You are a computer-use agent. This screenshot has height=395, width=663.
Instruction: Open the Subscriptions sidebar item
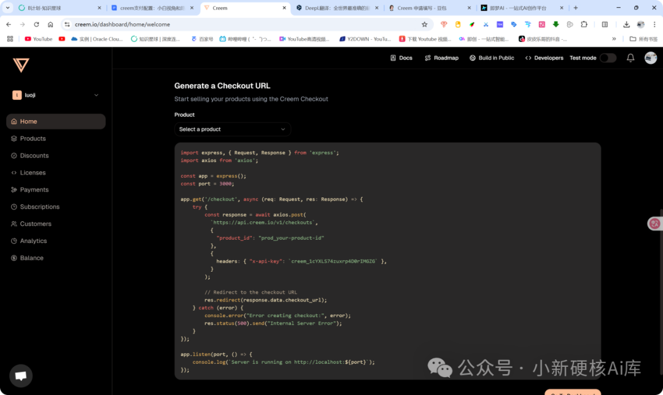coord(56,207)
